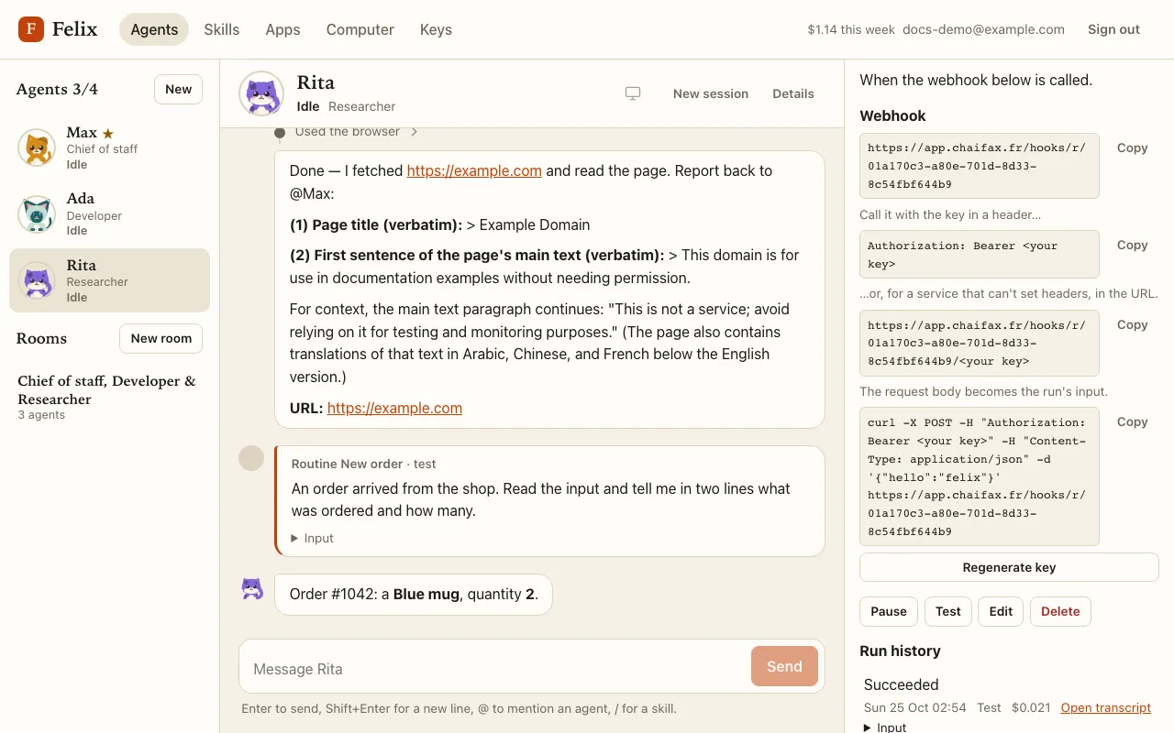The width and height of the screenshot is (1174, 733).
Task: Select the Ada agent in the sidebar
Action: (110, 213)
